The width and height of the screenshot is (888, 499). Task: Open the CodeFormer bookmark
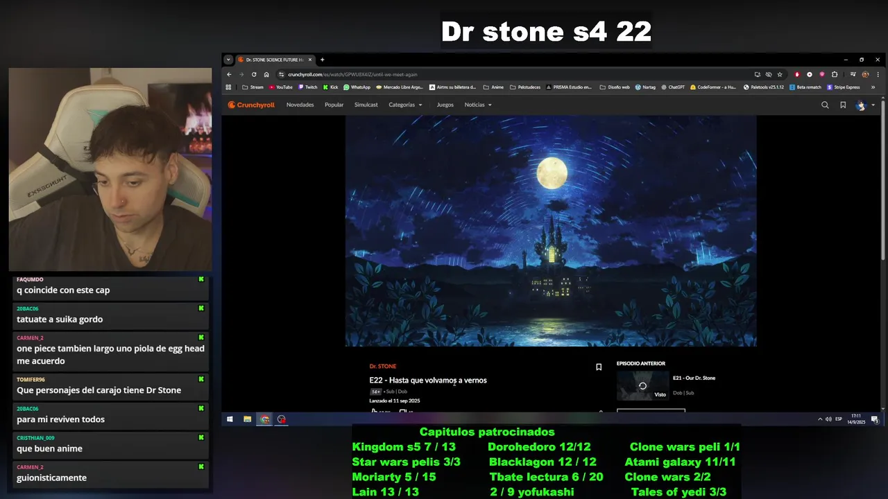click(x=713, y=87)
